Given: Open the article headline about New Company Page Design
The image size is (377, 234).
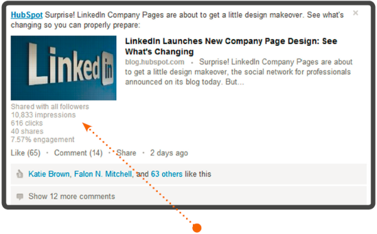Looking at the screenshot, I should [231, 46].
